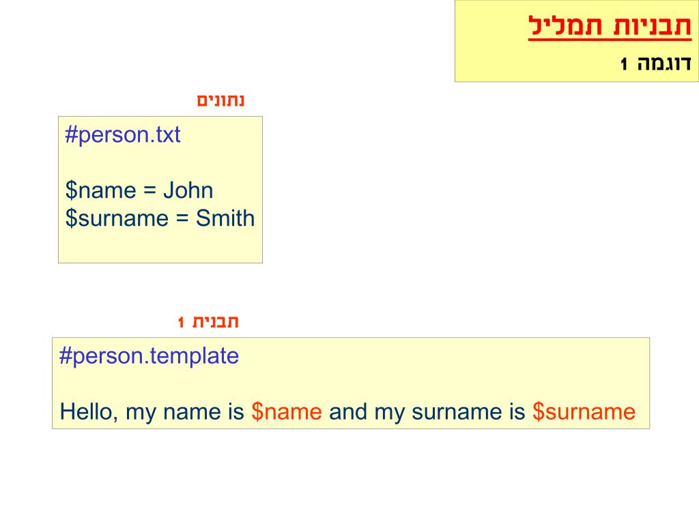
Task: Click the red תבנית 1 heading label
Action: pyautogui.click(x=208, y=321)
